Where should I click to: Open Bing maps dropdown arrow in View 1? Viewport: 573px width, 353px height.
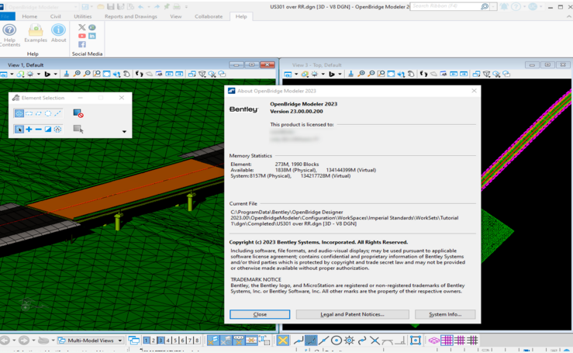pyautogui.click(x=56, y=74)
